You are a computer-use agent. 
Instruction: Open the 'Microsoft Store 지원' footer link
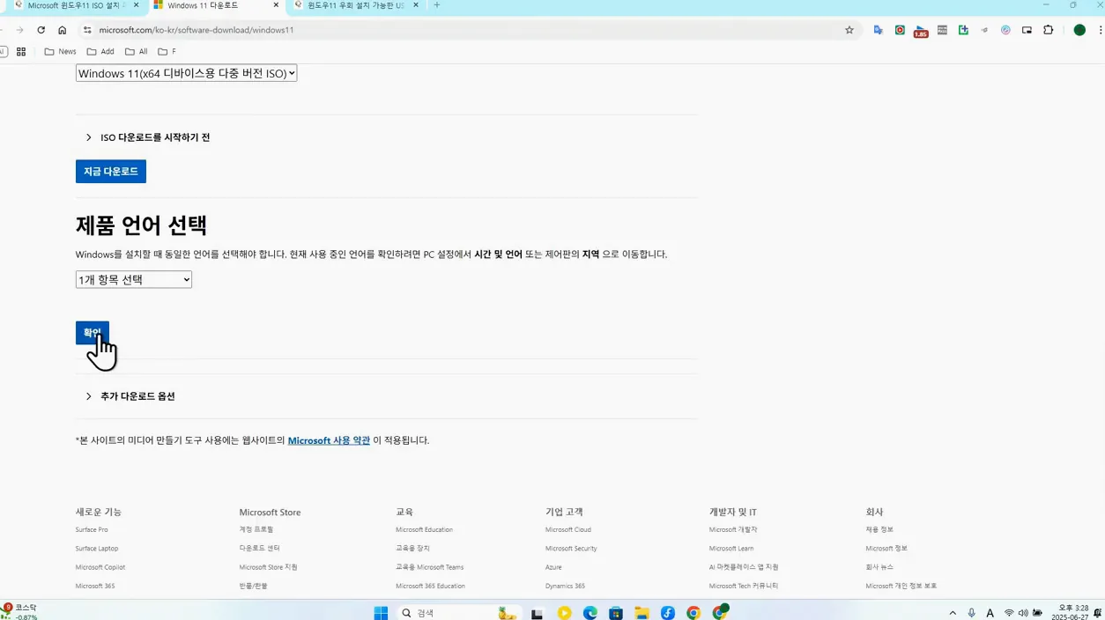[x=268, y=567]
